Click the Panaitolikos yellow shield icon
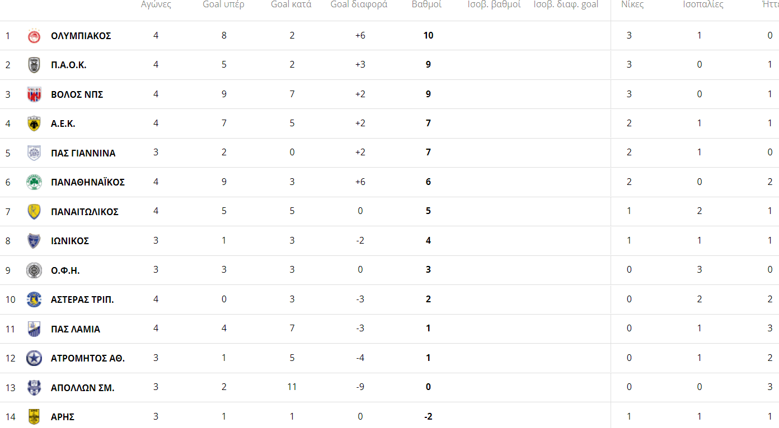This screenshot has width=779, height=428. pyautogui.click(x=34, y=212)
